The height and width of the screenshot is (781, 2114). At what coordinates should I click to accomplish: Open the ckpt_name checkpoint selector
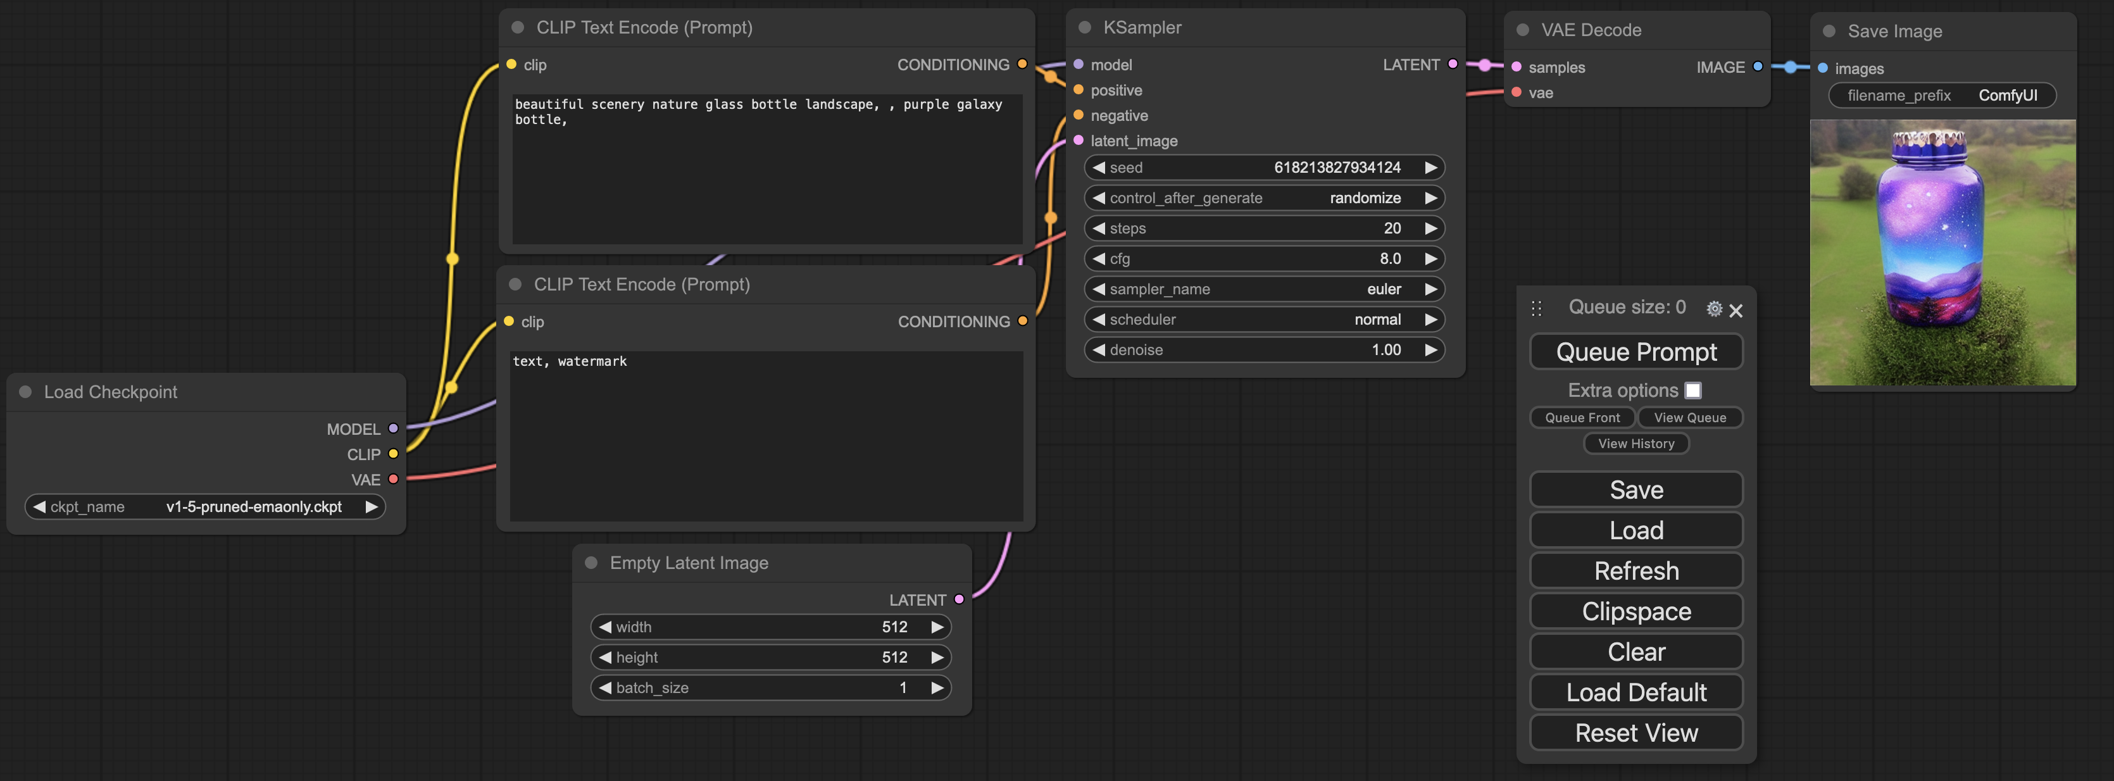[x=205, y=507]
